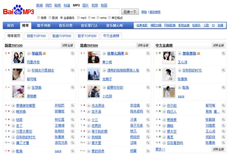Click the lyrics icon after 想你想你

(x=199, y=53)
